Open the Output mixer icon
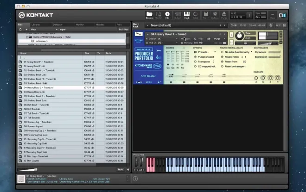This screenshot has width=306, height=192. [178, 15]
